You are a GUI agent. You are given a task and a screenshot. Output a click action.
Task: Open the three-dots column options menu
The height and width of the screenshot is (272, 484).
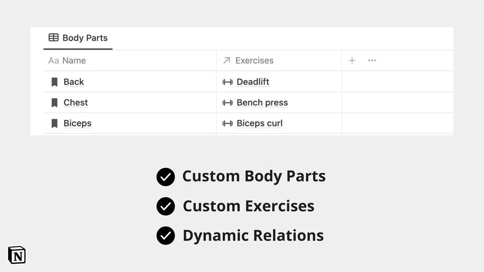[372, 61]
